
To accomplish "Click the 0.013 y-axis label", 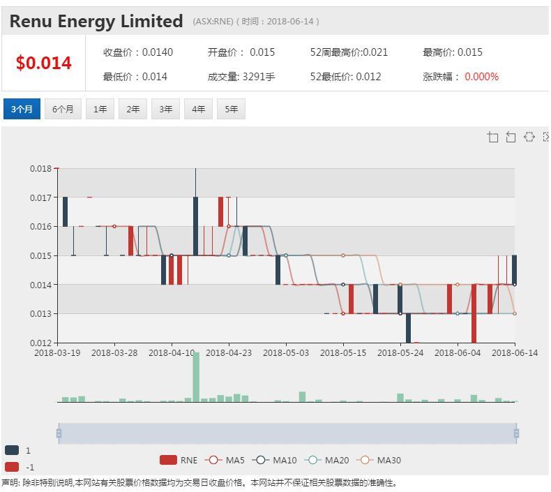I will [x=41, y=314].
